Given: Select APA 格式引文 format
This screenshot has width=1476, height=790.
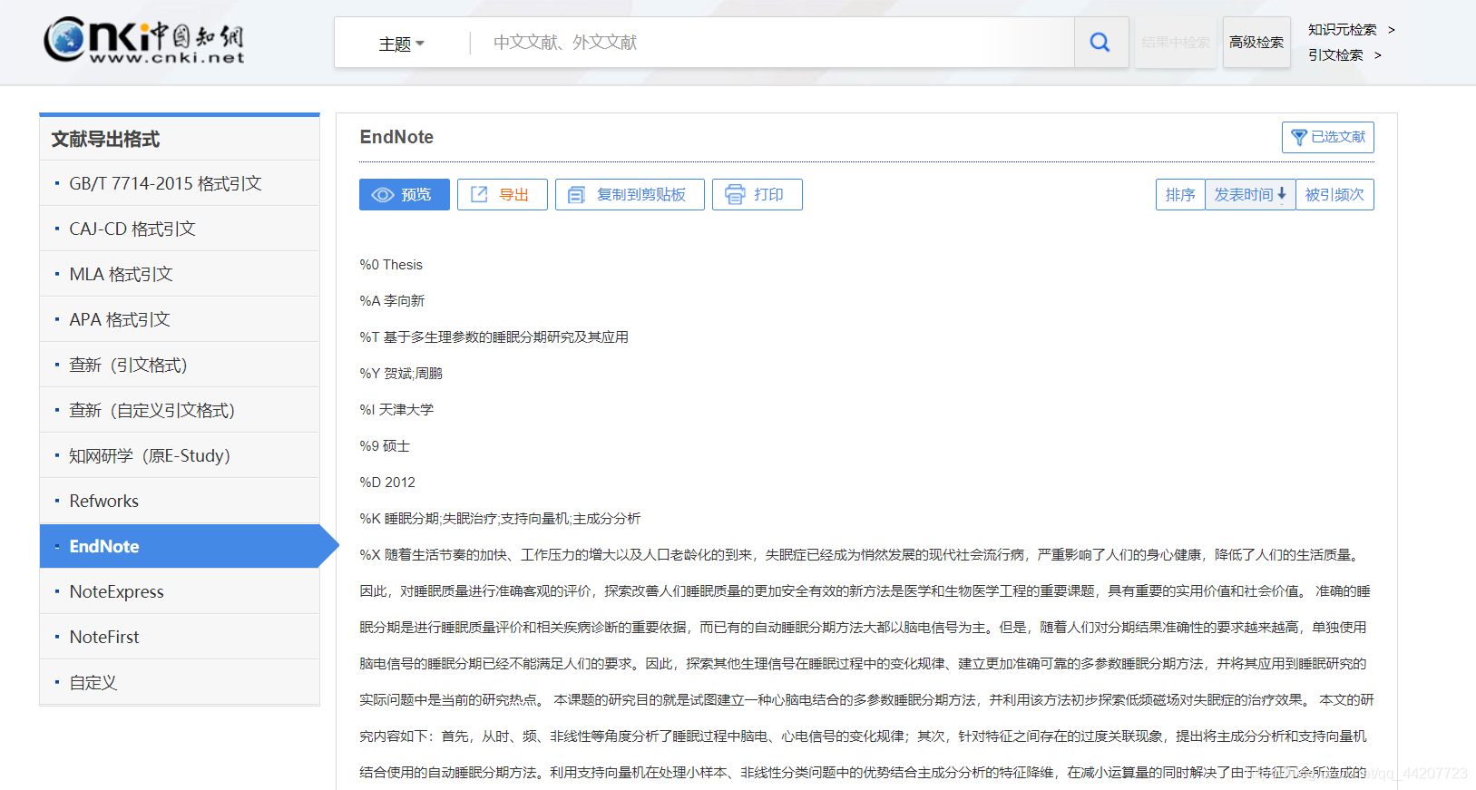Looking at the screenshot, I should (x=180, y=319).
